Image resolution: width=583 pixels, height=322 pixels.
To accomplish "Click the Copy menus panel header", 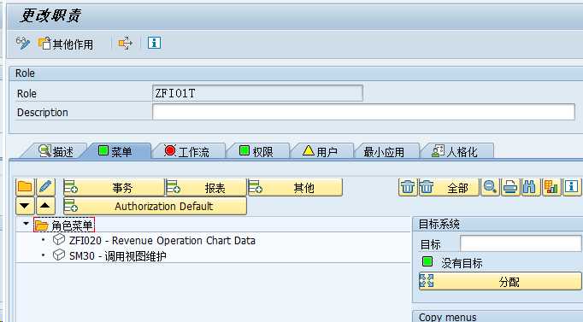I will point(498,317).
